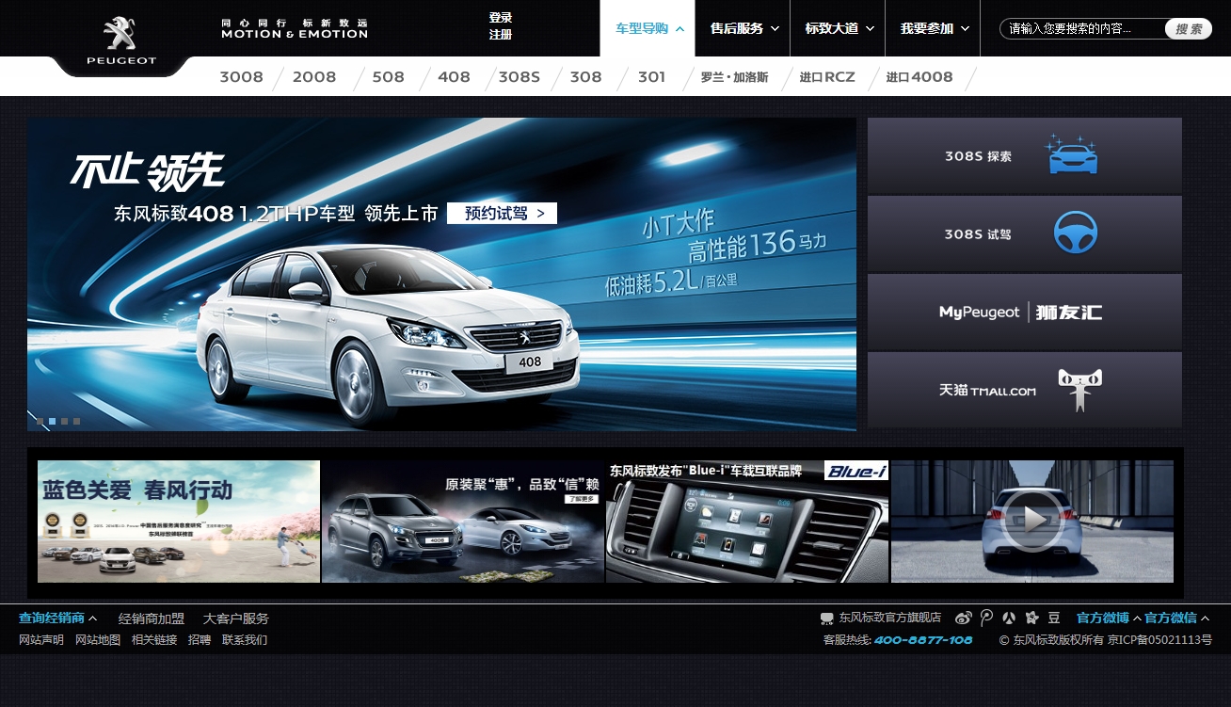Viewport: 1231px width, 707px height.
Task: Select the 进口4008 model tab
Action: (919, 77)
